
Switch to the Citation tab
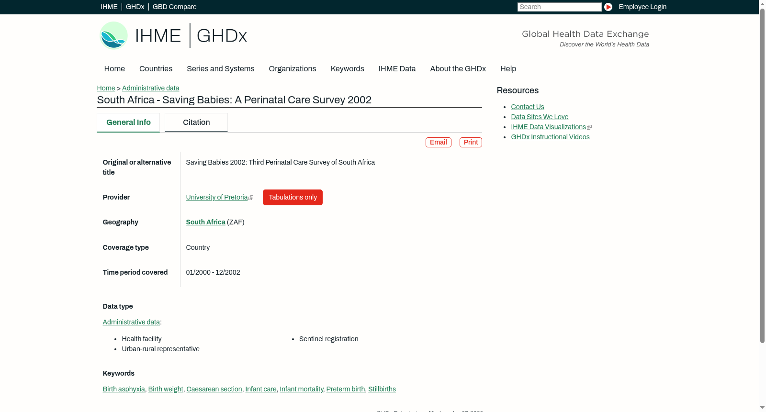(x=196, y=122)
